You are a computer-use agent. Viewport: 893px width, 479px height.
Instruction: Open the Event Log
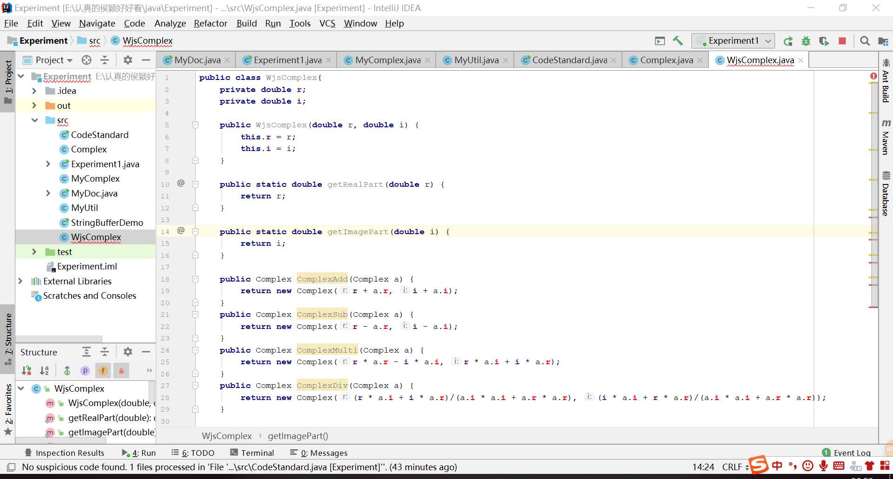(x=846, y=453)
